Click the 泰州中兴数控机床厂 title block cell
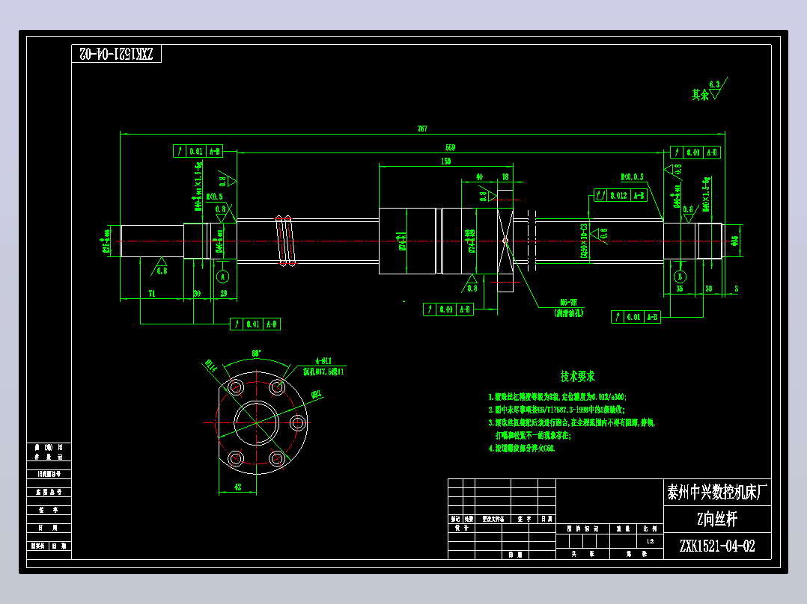 pyautogui.click(x=717, y=492)
